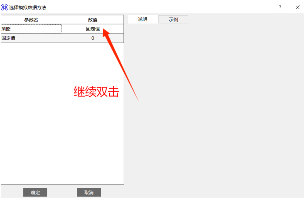Close the 选择模拟数据方法 dialog
This screenshot has height=199, width=308.
pos(298,7)
